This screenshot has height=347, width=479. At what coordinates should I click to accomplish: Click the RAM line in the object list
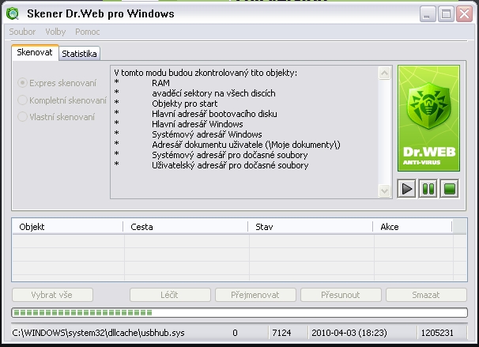point(160,83)
